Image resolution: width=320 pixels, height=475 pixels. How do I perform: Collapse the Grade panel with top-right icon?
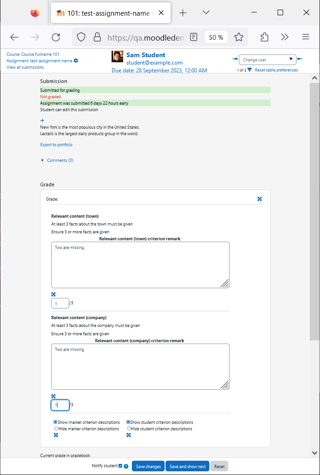point(260,199)
